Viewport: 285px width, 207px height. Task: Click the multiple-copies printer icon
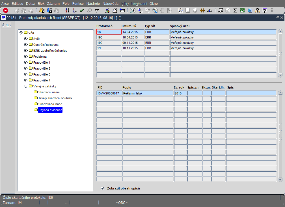coord(115,10)
